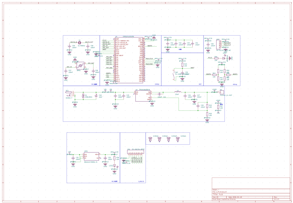Click the STM32F103C8T6 U1 chip body

129,60
